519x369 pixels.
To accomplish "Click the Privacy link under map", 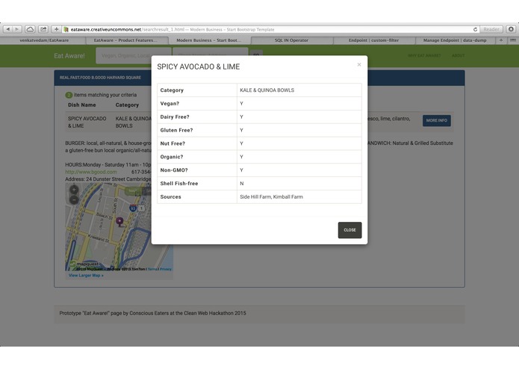I will 166,269.
